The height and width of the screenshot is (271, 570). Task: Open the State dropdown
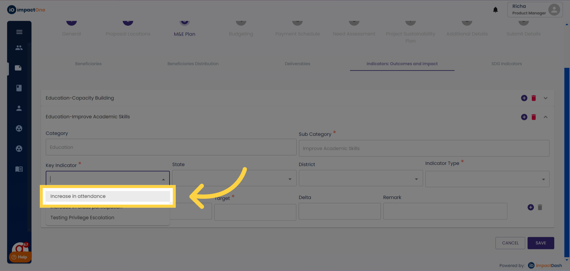[x=234, y=179]
